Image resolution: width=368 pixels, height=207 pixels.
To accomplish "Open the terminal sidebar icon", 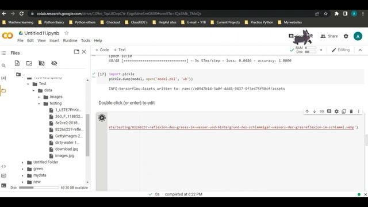I will [3, 185].
